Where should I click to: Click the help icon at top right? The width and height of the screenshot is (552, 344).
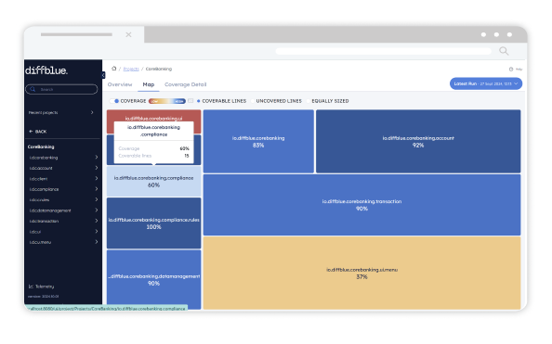click(511, 70)
